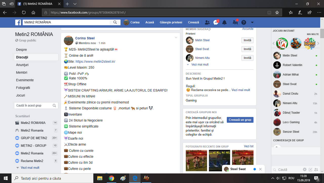The image size is (324, 183).
Task: Open the Messenger icon with red badge
Action: [216, 22]
